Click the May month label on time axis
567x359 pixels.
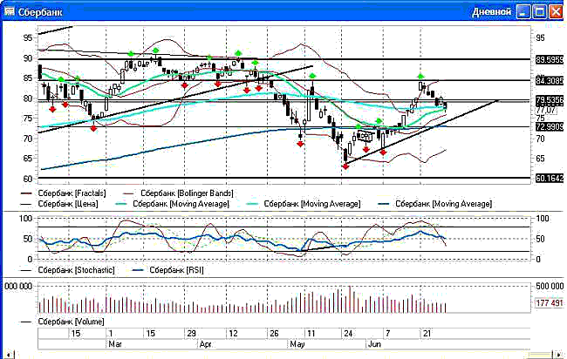click(297, 344)
